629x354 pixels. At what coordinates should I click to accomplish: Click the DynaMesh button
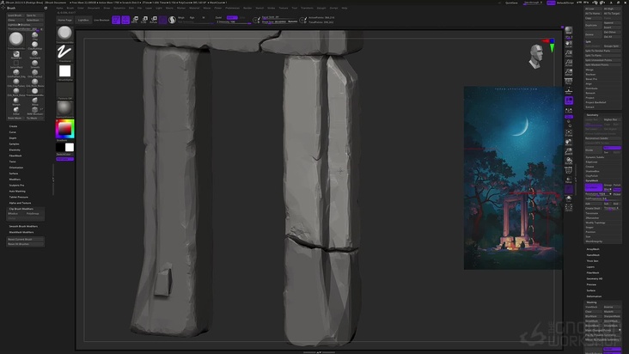[x=593, y=187]
